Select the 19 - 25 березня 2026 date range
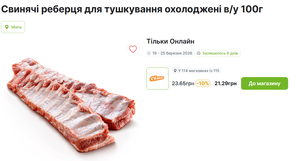297x161 pixels. 172,53
